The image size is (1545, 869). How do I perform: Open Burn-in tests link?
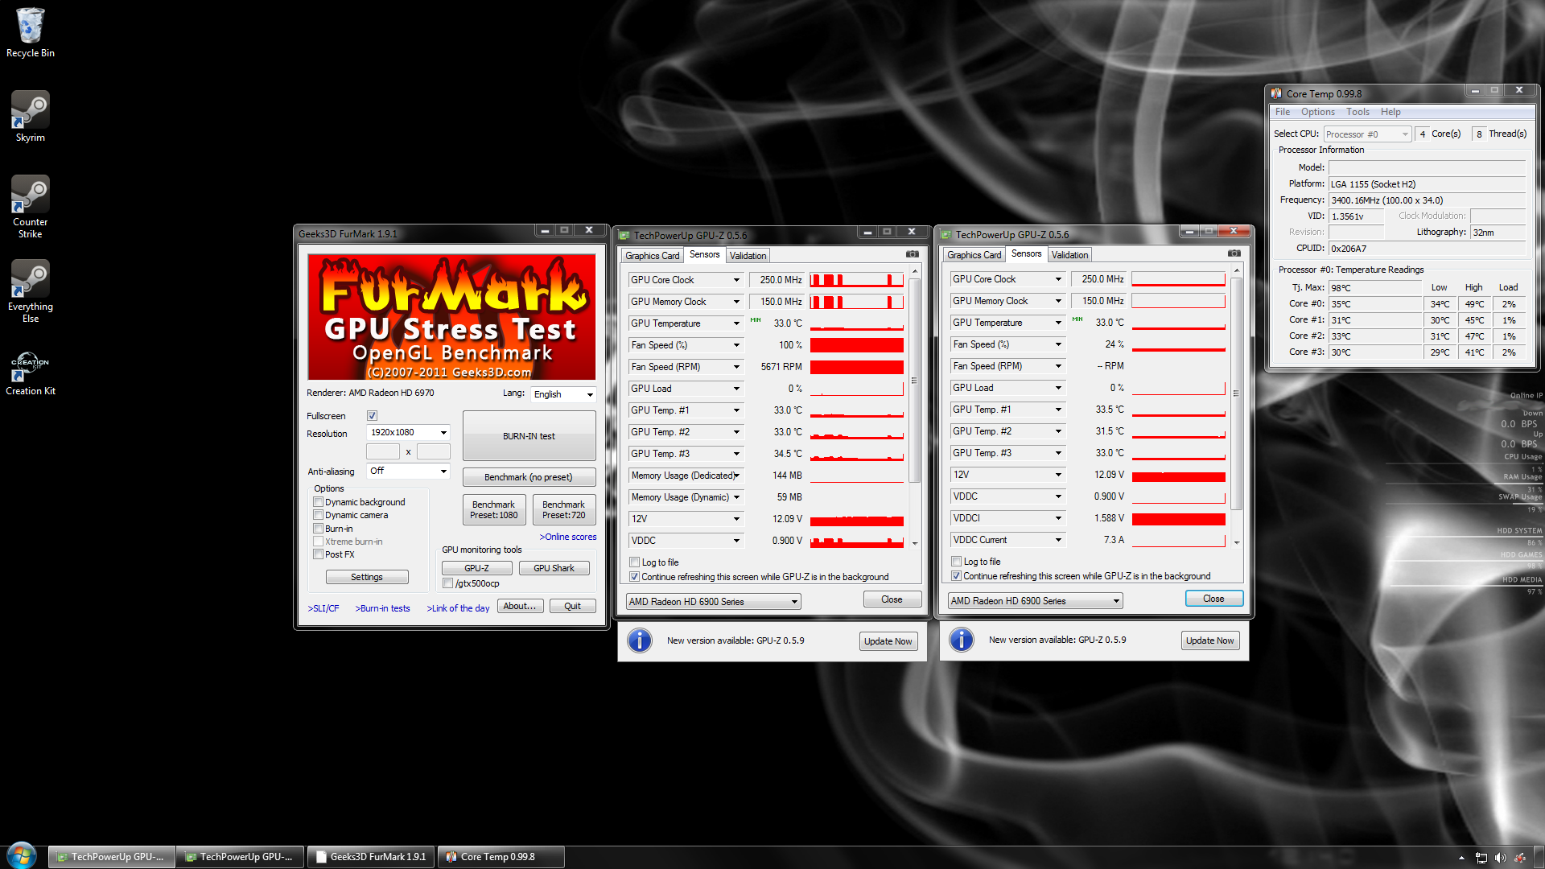click(382, 608)
